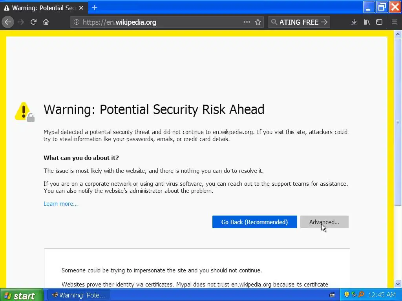The width and height of the screenshot is (402, 301).
Task: Open the Windows start menu
Action: tap(20, 295)
